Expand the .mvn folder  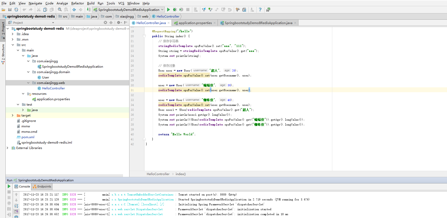coord(13,39)
